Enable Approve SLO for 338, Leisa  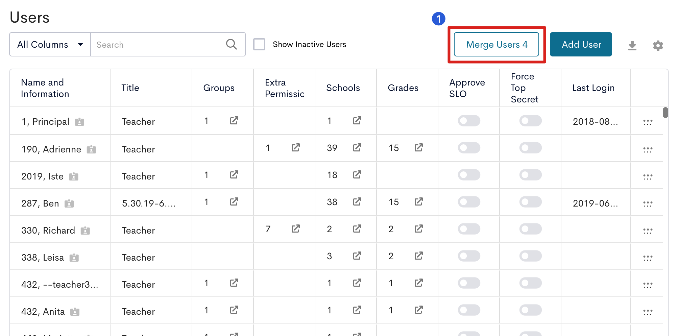tap(469, 256)
